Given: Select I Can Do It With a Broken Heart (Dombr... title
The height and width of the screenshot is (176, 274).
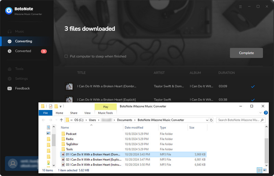Looking at the screenshot, I should [107, 86].
